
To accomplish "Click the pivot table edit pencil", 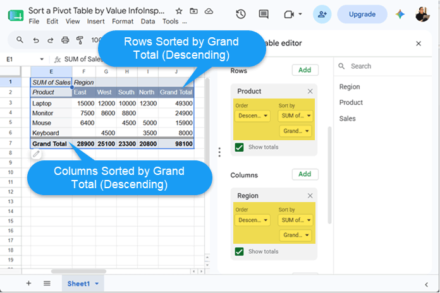I will click(36, 154).
